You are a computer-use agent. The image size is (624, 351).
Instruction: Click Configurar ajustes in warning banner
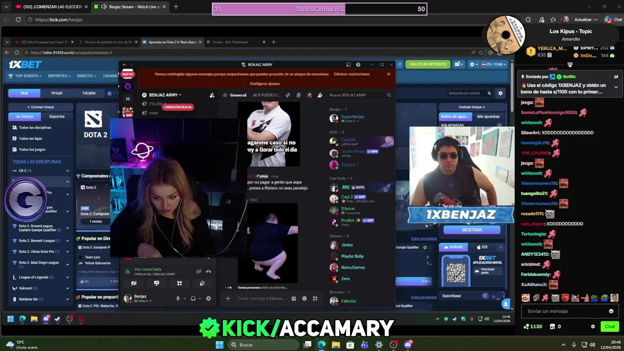tap(265, 84)
